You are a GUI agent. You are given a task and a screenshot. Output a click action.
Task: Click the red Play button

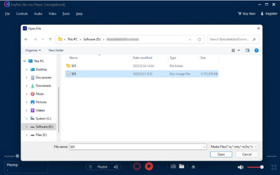point(149,167)
